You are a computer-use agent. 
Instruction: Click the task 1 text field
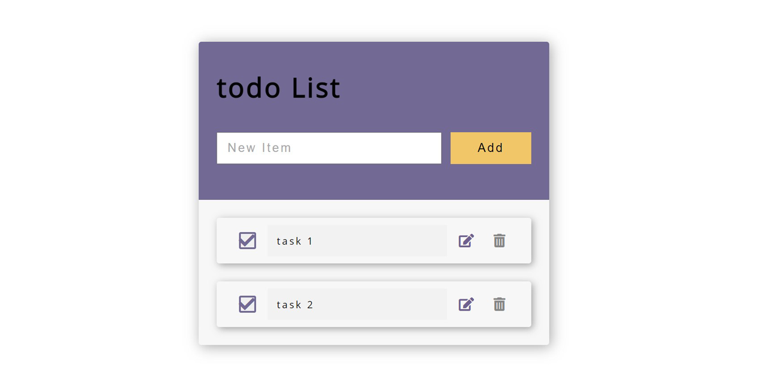point(357,241)
